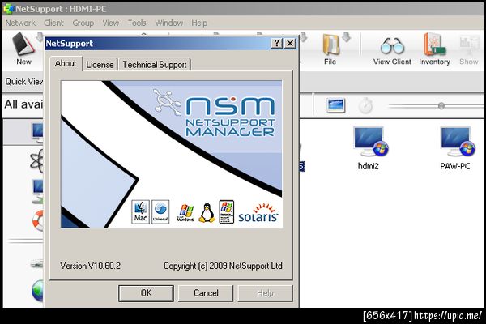The height and width of the screenshot is (324, 486).
Task: Open the Group menu
Action: [x=83, y=23]
